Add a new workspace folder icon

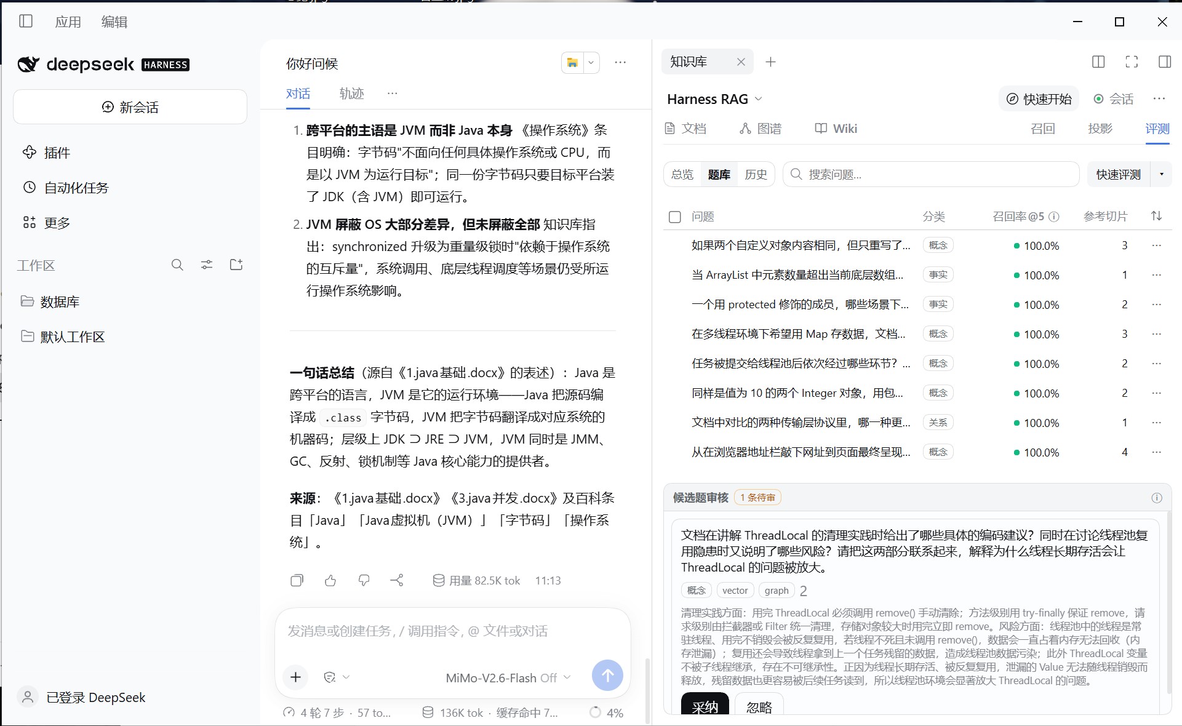tap(236, 265)
